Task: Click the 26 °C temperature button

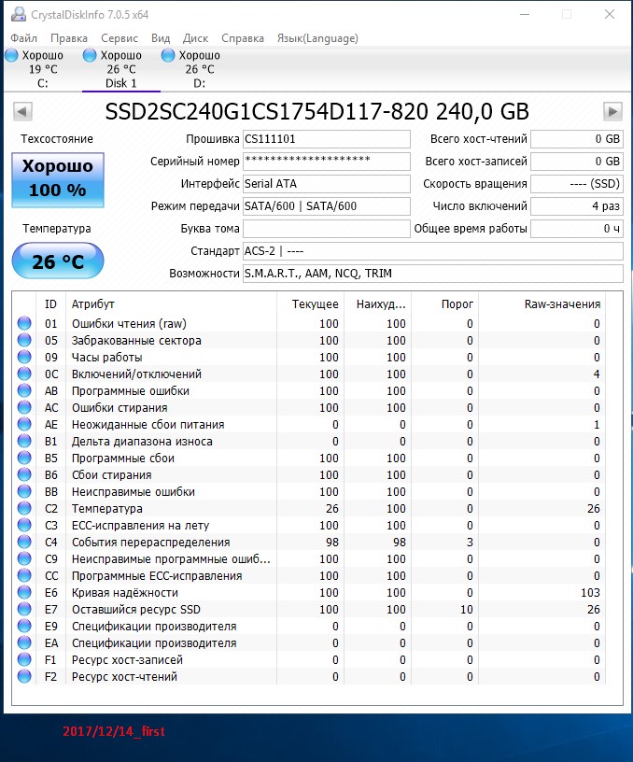Action: click(58, 261)
